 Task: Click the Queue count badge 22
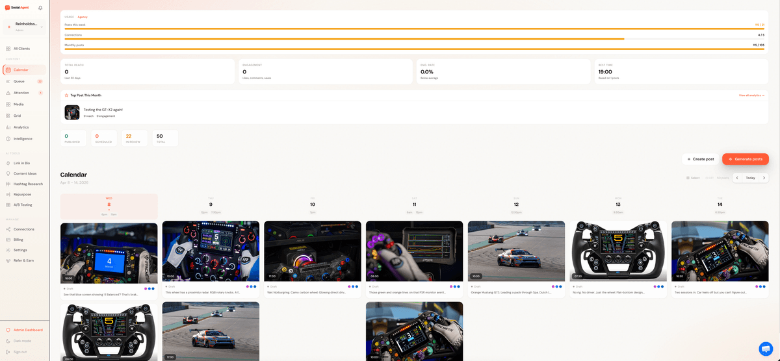tap(40, 81)
